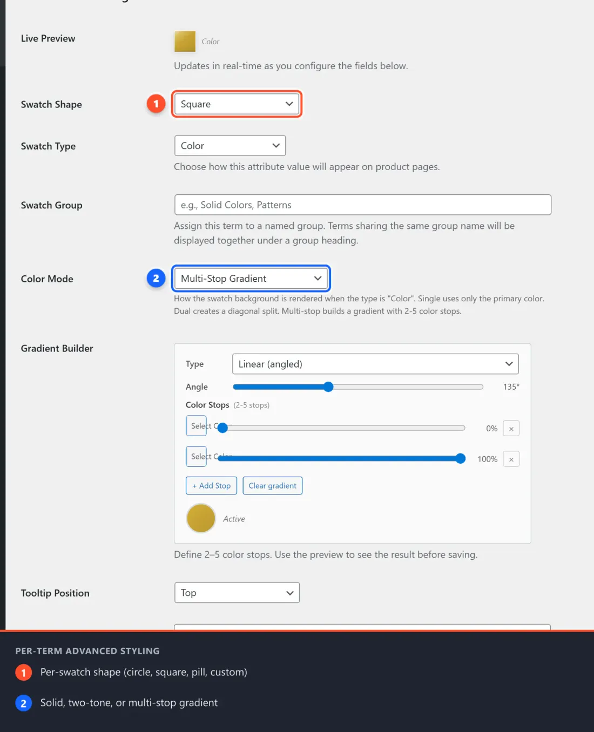Click the 0% color stop slider handle
The height and width of the screenshot is (732, 594).
click(222, 428)
